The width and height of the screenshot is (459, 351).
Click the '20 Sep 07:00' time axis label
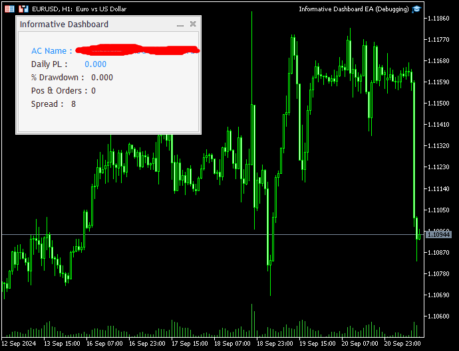click(360, 344)
